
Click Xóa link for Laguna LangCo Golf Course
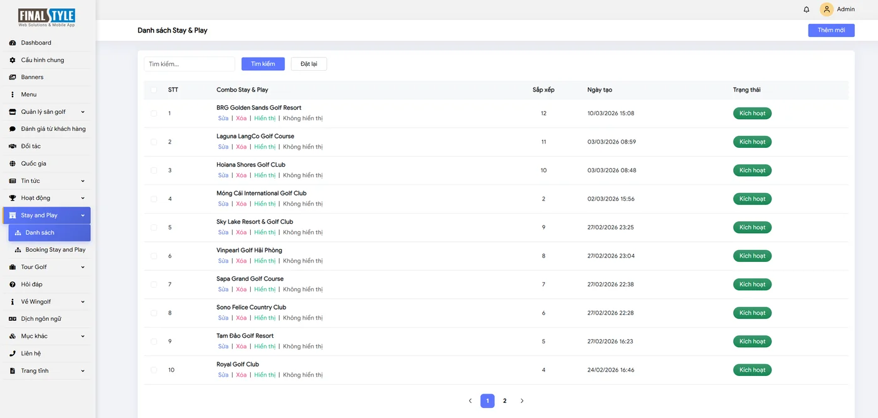tap(241, 147)
